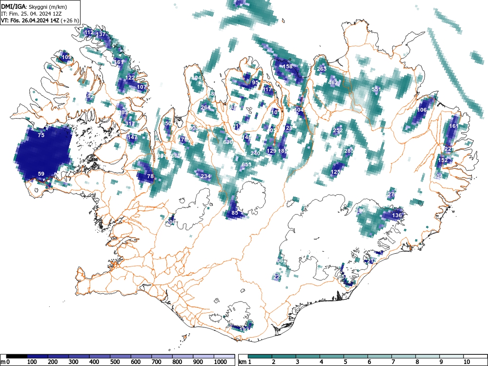Click the value '59' on the western blue area
The image size is (488, 366).
[41, 174]
